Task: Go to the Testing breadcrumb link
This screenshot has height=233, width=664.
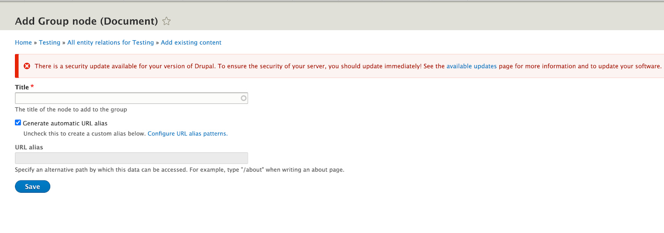Action: click(x=49, y=42)
